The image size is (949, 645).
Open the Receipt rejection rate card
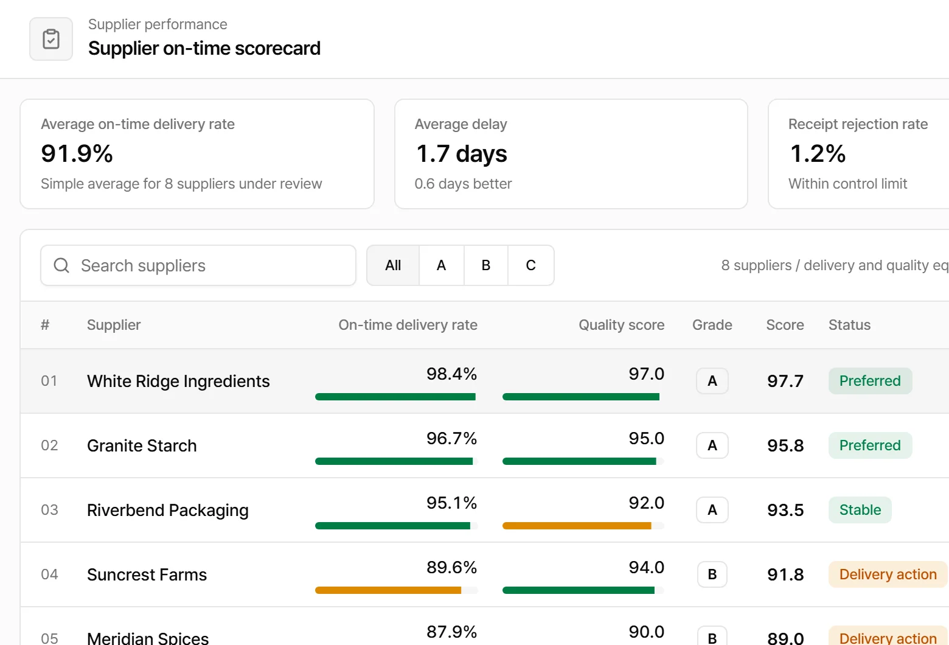point(859,154)
